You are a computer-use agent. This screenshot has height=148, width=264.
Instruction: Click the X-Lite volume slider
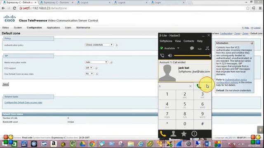click(192, 55)
